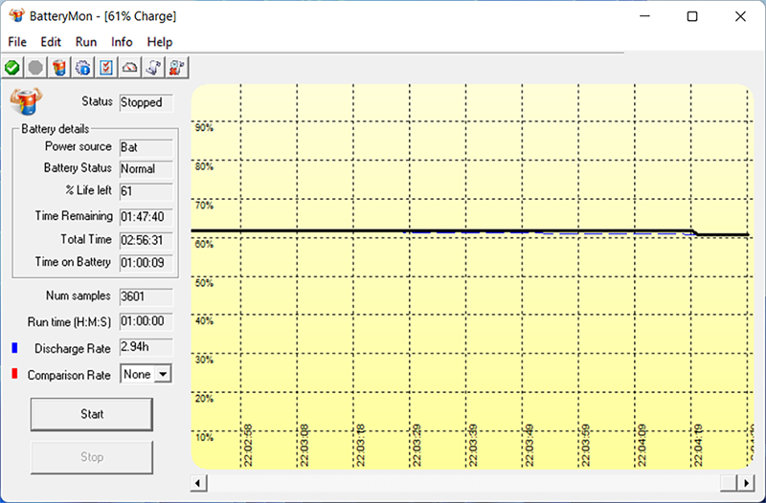The height and width of the screenshot is (503, 766).
Task: Open battery information via the battery toolbar icon
Action: (59, 67)
